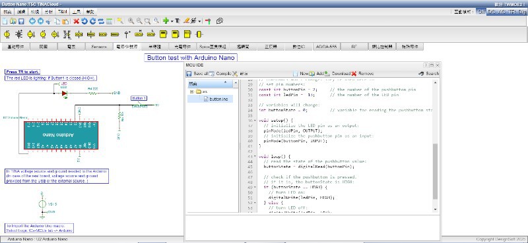
Task: Click the Paste clipboard icon
Action: 65,21
